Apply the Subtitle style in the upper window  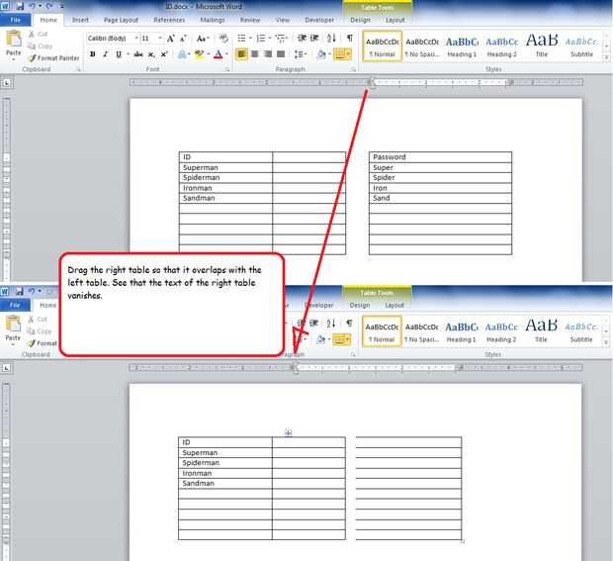point(581,47)
